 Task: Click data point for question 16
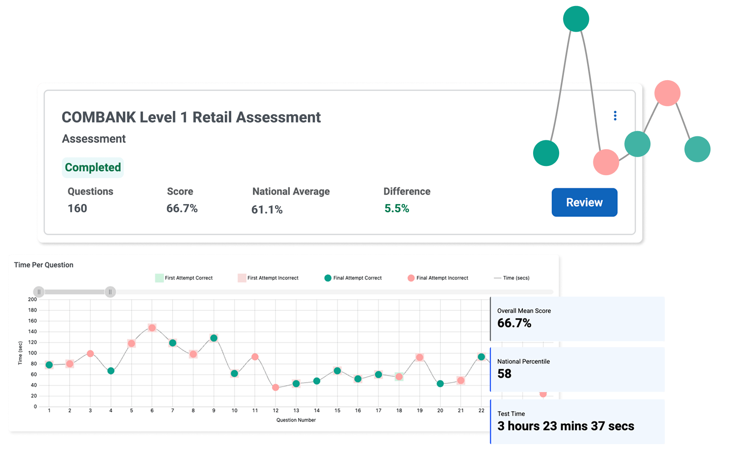[358, 379]
